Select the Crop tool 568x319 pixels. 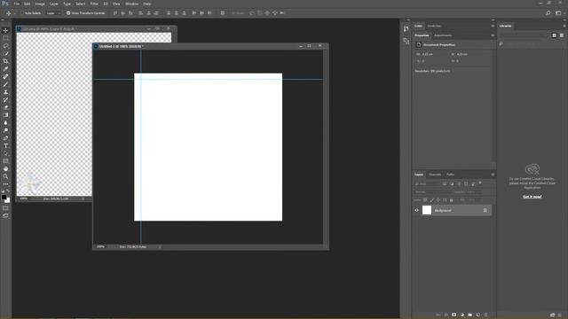pos(5,61)
